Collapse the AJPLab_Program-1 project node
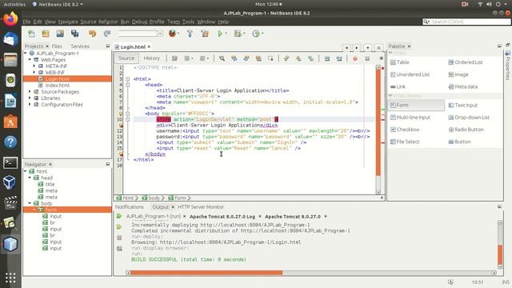The width and height of the screenshot is (512, 288). (x=26, y=53)
